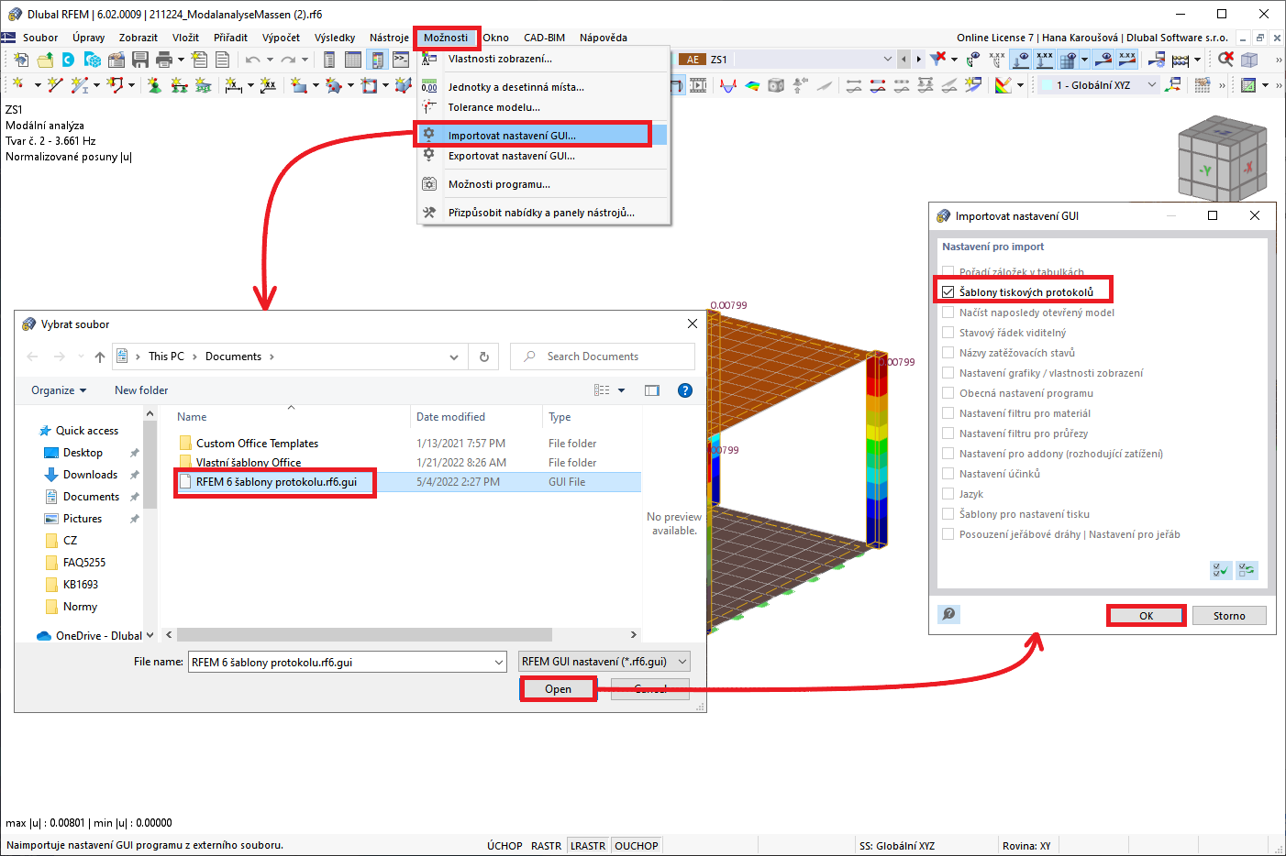Choose Exportovat nastavení GUI menu entry

tap(541, 156)
